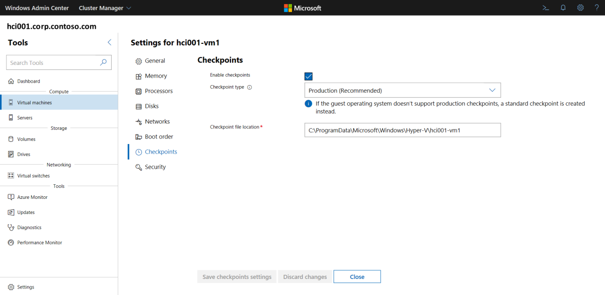Click the help question mark icon
The height and width of the screenshot is (295, 605).
pos(596,8)
